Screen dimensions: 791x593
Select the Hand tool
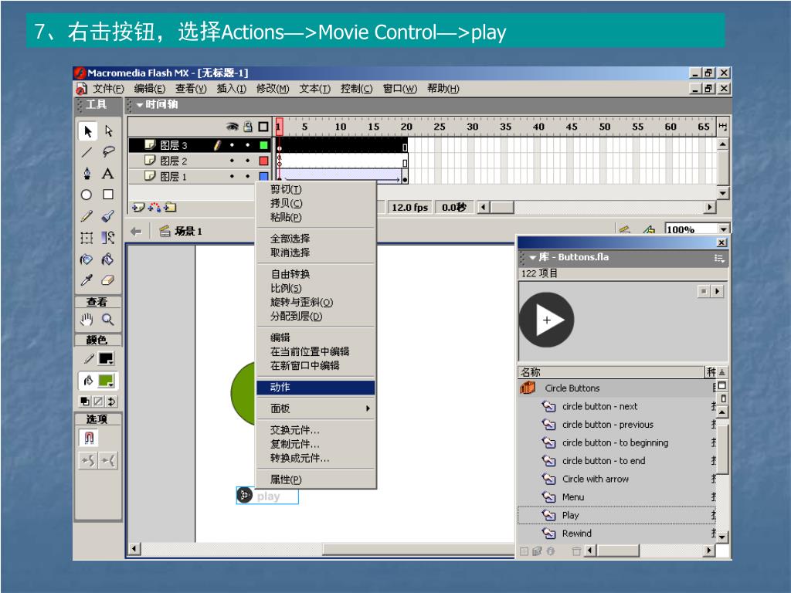coord(87,319)
